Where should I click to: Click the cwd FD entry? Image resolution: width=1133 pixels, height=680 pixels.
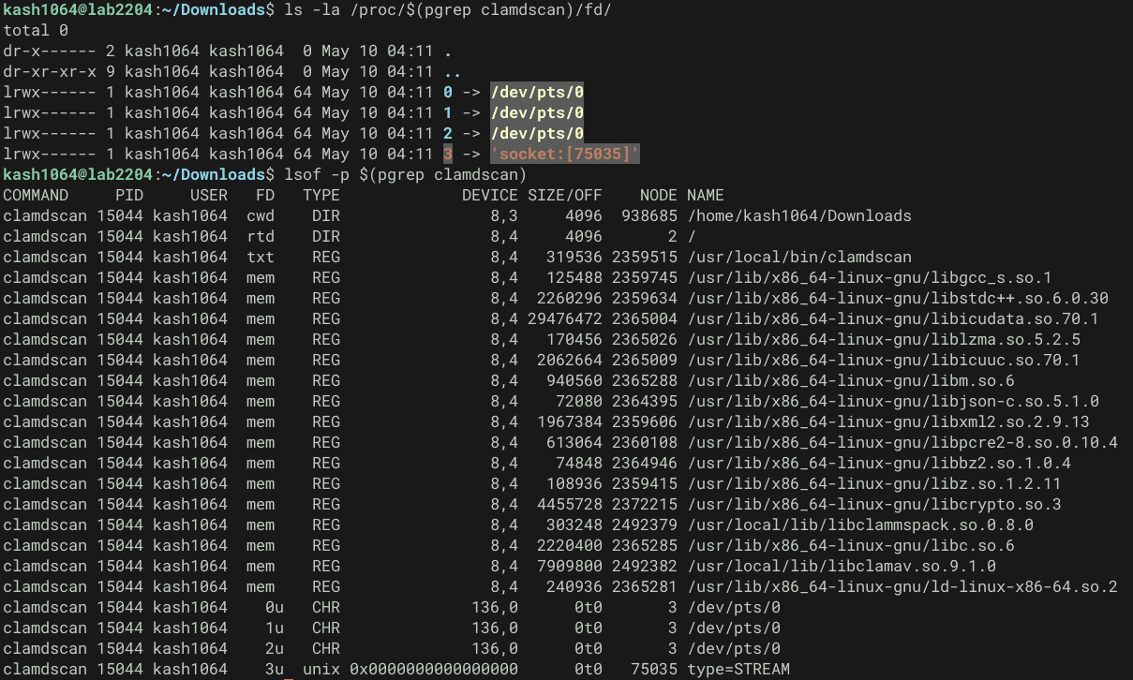pos(261,215)
